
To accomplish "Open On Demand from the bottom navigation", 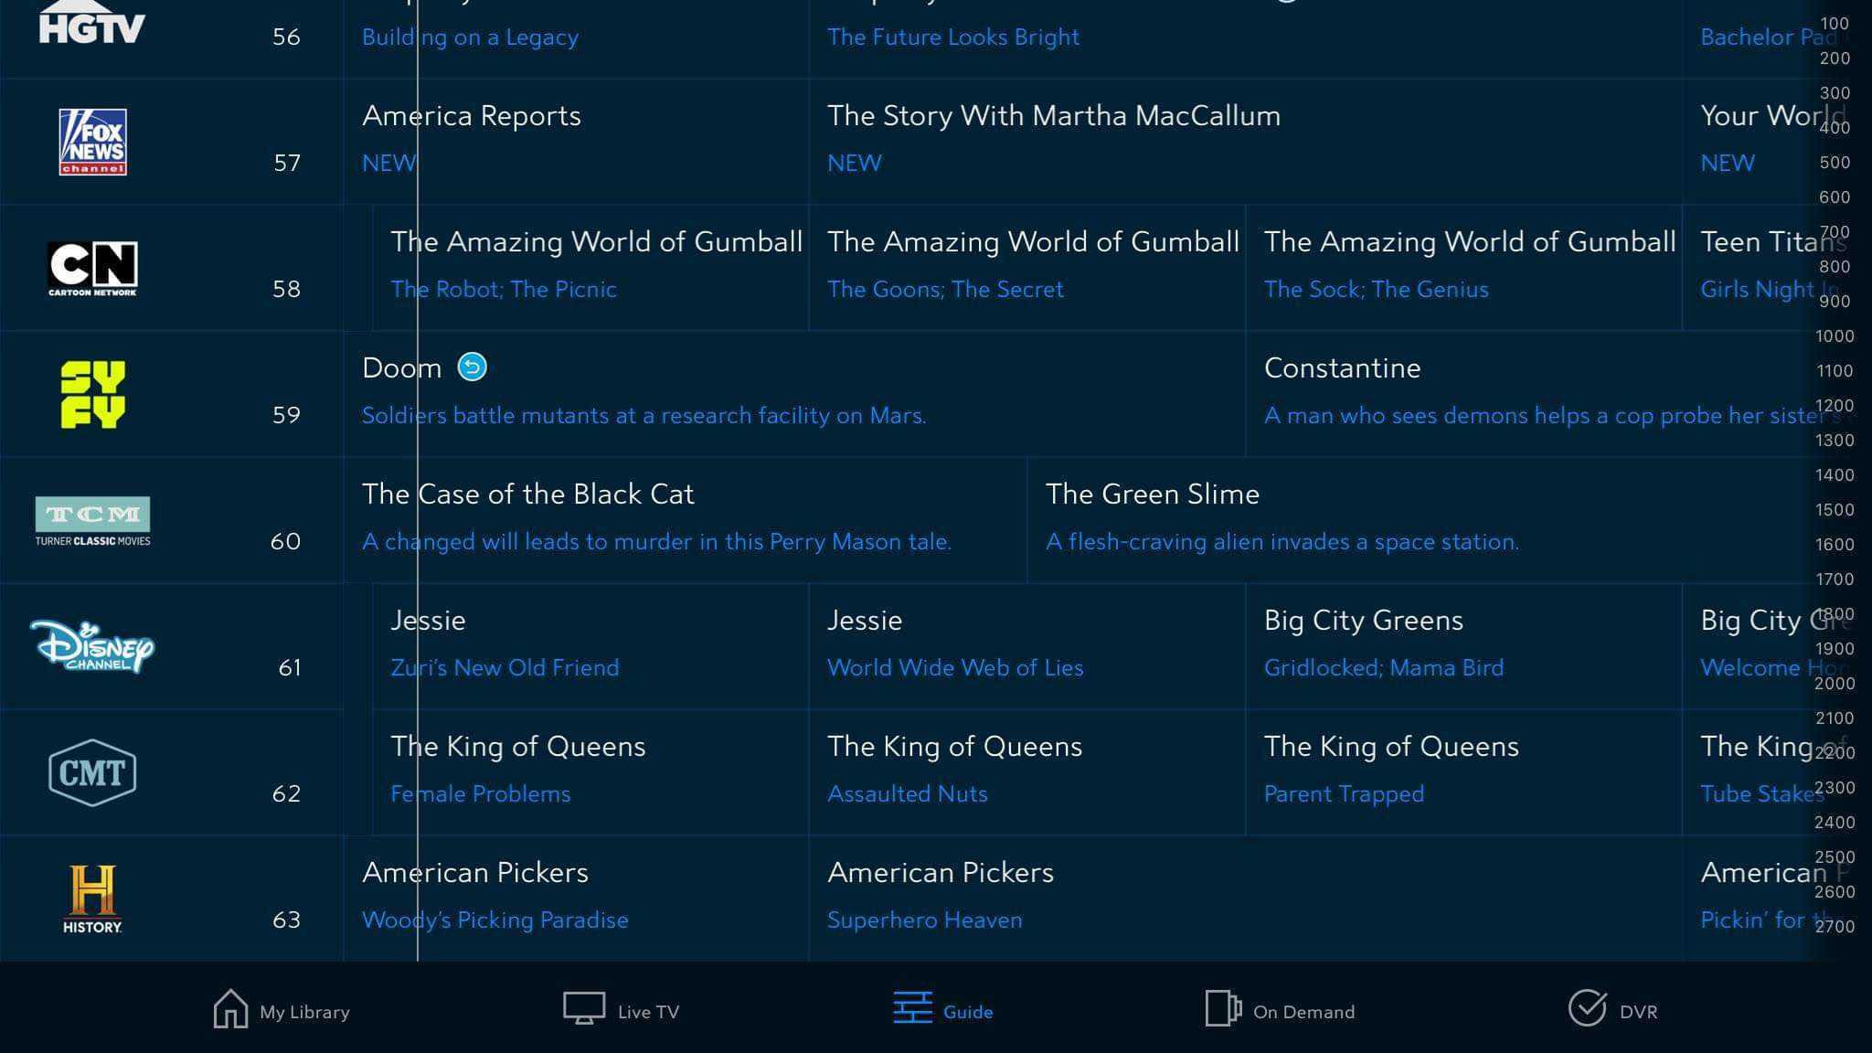I will point(1279,1011).
